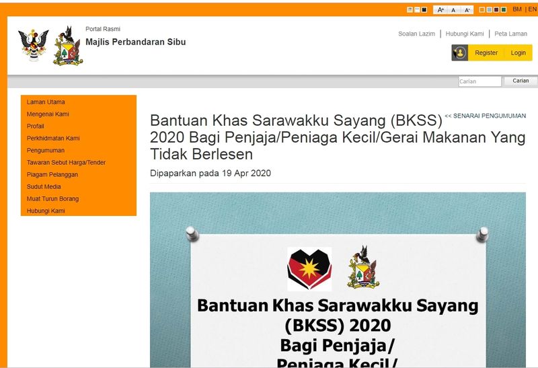Click the Sibu Municipal Council crest in header
The height and width of the screenshot is (368, 538).
[68, 46]
